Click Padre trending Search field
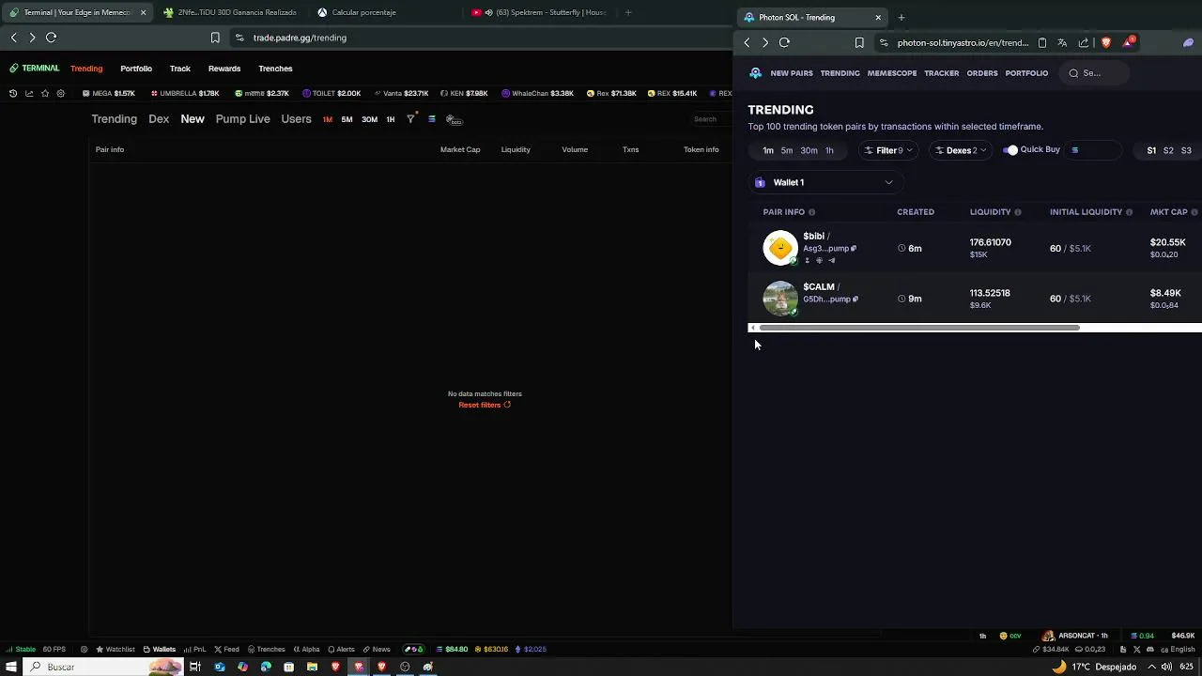This screenshot has width=1202, height=676. coord(710,119)
